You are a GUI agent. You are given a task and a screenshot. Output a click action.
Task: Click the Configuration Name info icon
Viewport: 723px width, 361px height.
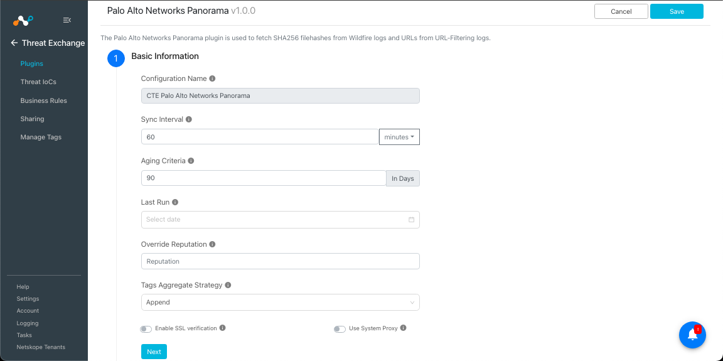(212, 78)
